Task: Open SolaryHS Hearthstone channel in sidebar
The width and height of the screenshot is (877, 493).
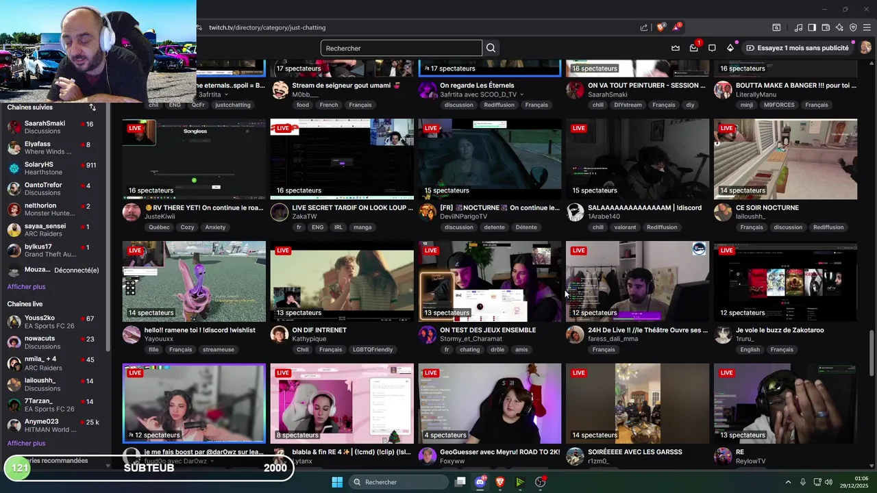Action: click(x=53, y=168)
